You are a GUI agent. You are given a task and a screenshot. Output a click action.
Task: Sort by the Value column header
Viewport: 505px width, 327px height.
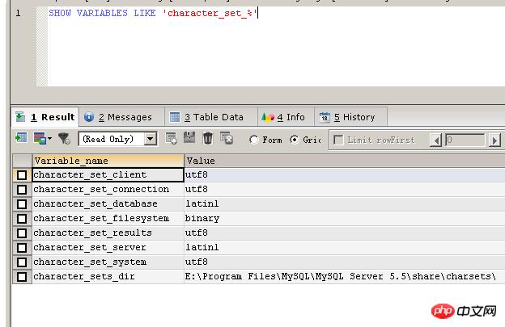tap(345, 161)
